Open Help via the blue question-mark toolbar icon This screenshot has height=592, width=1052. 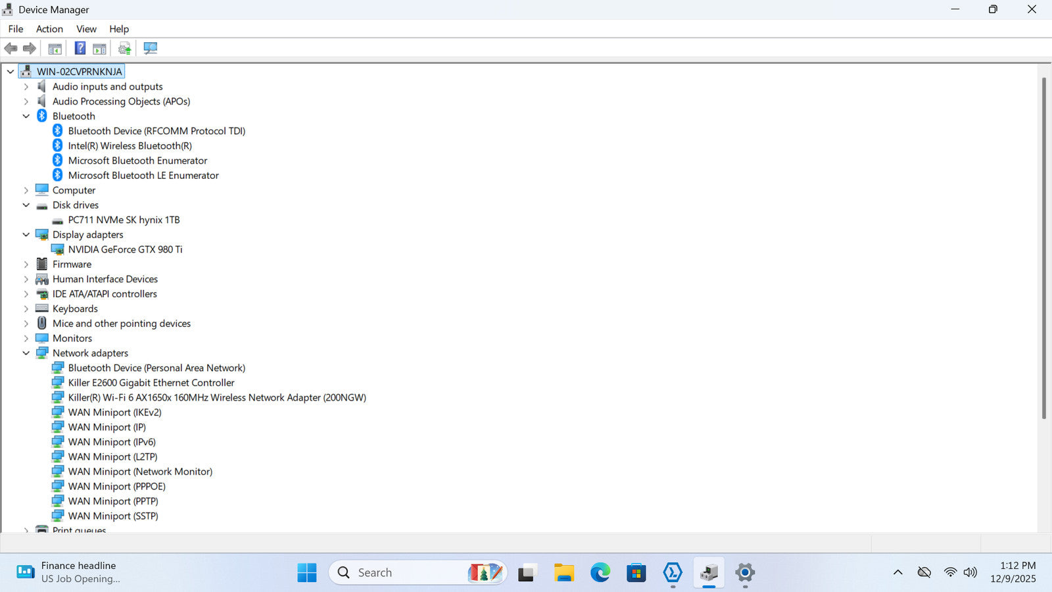pos(80,48)
